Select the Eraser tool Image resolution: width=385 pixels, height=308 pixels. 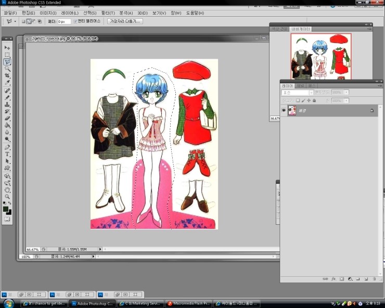pyautogui.click(x=7, y=119)
